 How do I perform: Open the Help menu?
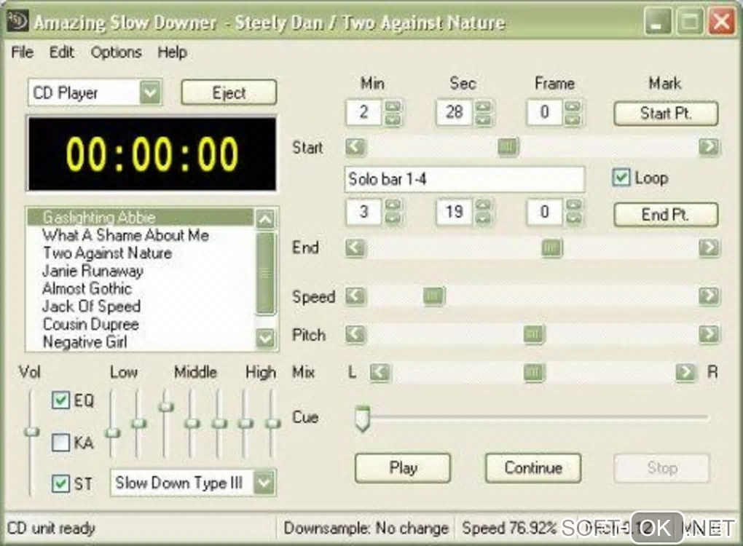click(x=173, y=52)
